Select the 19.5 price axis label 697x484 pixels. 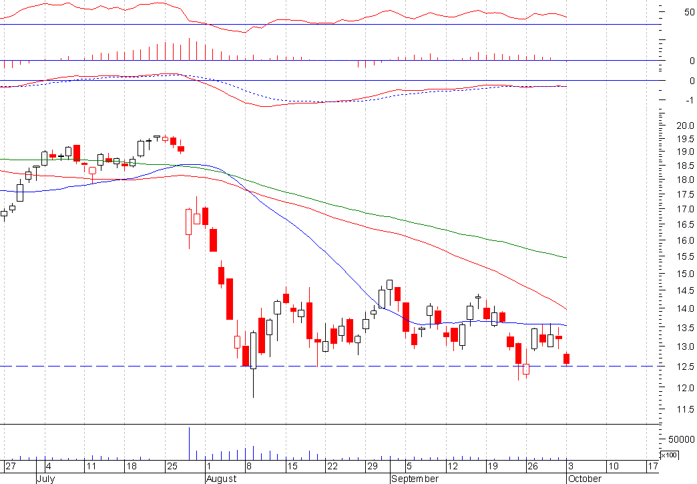point(685,139)
